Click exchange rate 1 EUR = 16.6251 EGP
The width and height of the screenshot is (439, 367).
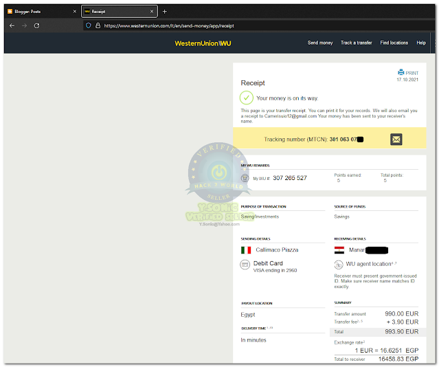pos(387,351)
